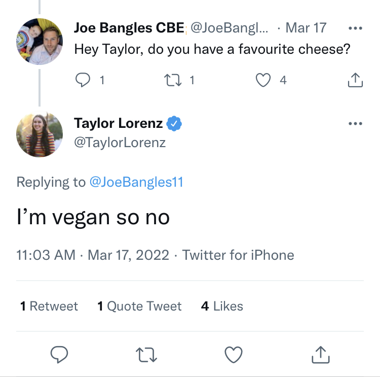This screenshot has height=377, width=380.
Task: Open Taylor Lorenz display name profile
Action: coord(118,123)
